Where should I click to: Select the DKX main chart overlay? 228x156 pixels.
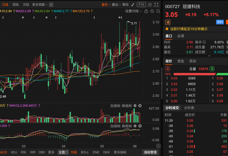[x=106, y=152]
